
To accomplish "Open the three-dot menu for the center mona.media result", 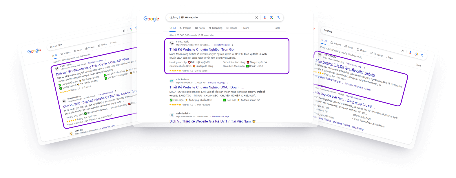I will (x=232, y=45).
